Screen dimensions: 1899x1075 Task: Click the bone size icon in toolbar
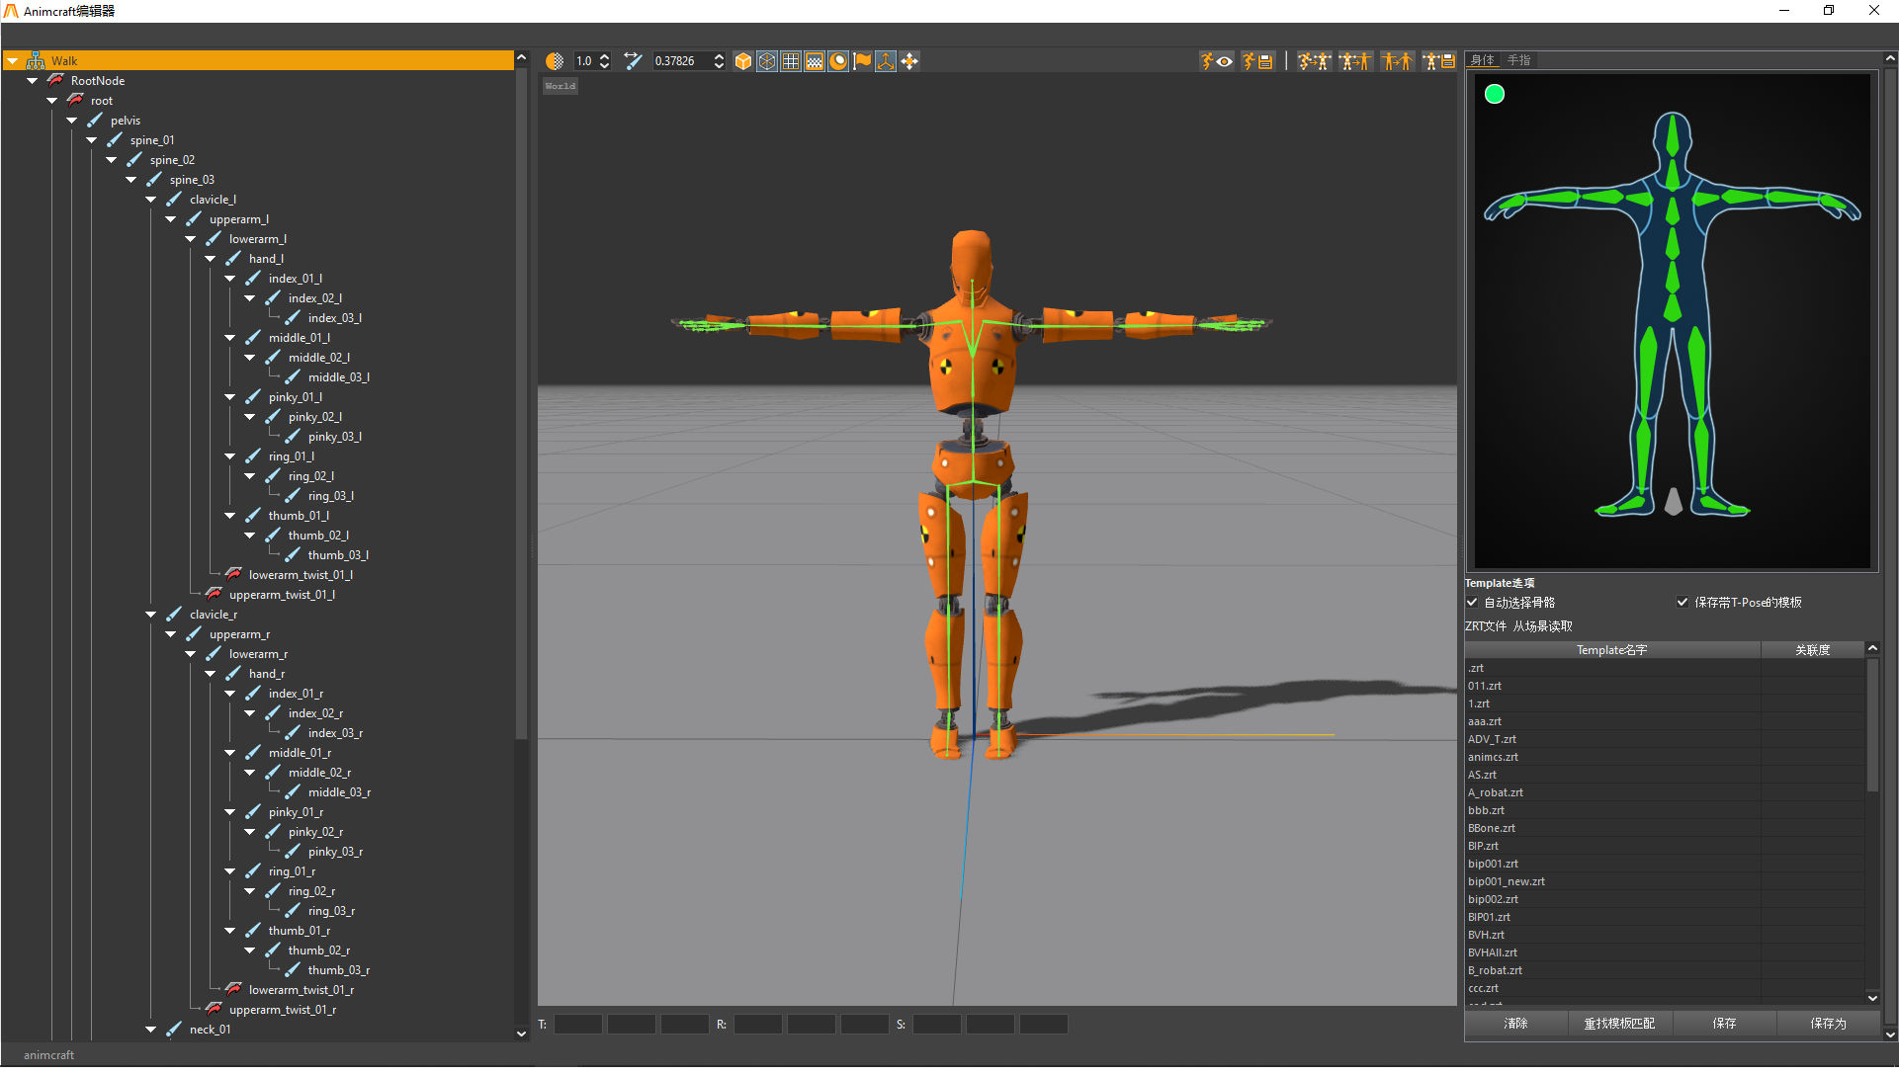(x=633, y=61)
